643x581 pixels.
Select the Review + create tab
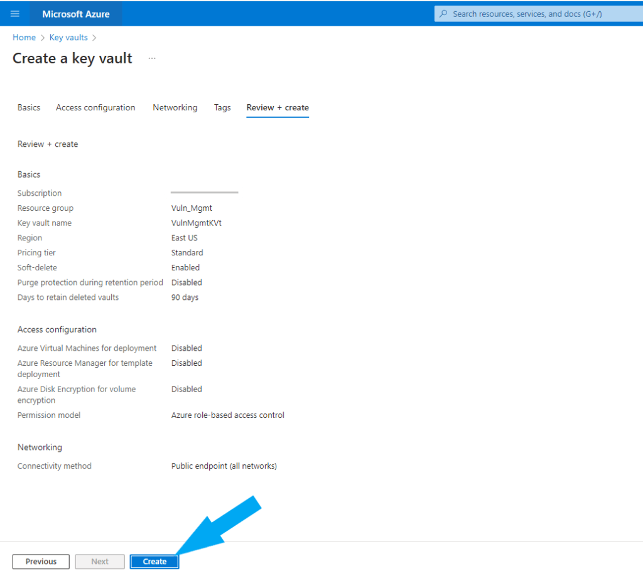[278, 107]
